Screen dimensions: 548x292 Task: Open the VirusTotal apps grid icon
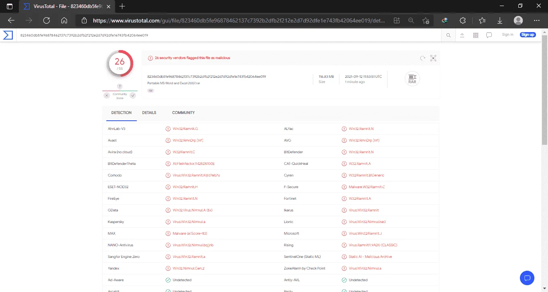[476, 35]
